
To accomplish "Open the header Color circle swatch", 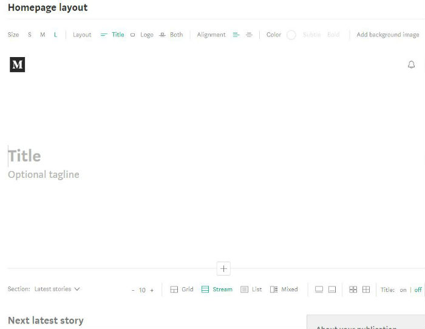I will click(291, 35).
